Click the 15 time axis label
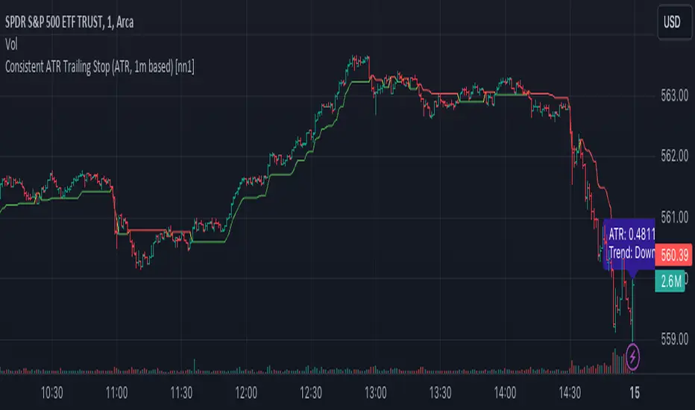Image resolution: width=695 pixels, height=410 pixels. click(635, 393)
